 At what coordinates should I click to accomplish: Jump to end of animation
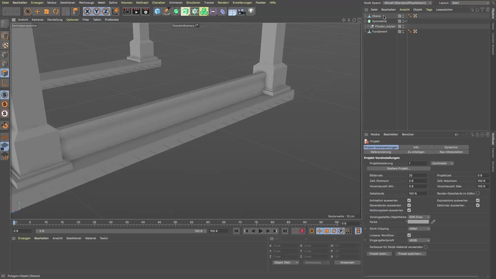click(285, 231)
